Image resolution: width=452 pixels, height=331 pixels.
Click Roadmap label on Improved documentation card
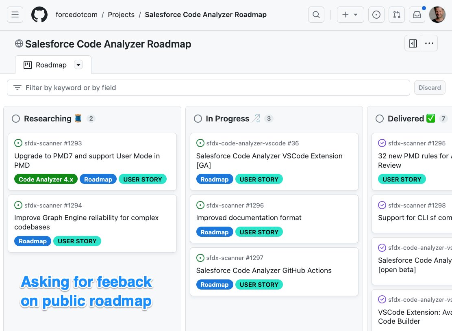[x=215, y=232]
